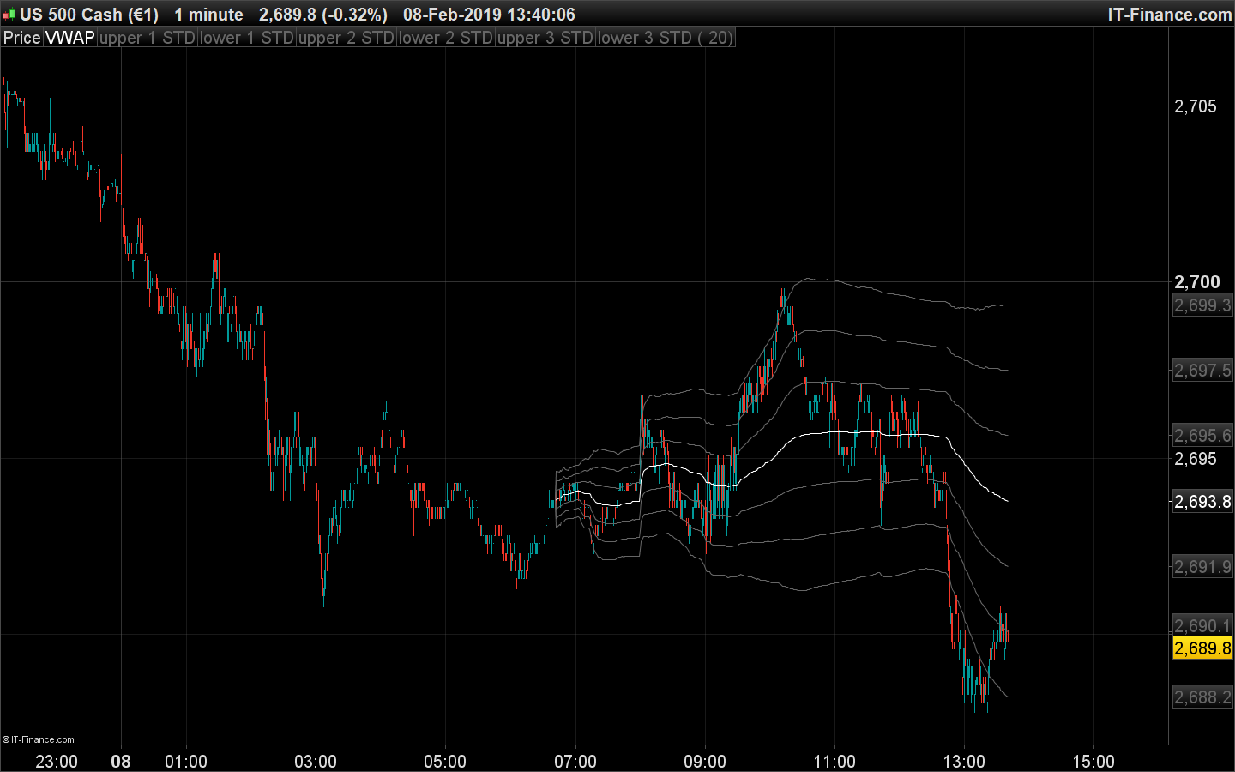Toggle the upper 3 STD legend item
The width and height of the screenshot is (1235, 772).
[545, 38]
